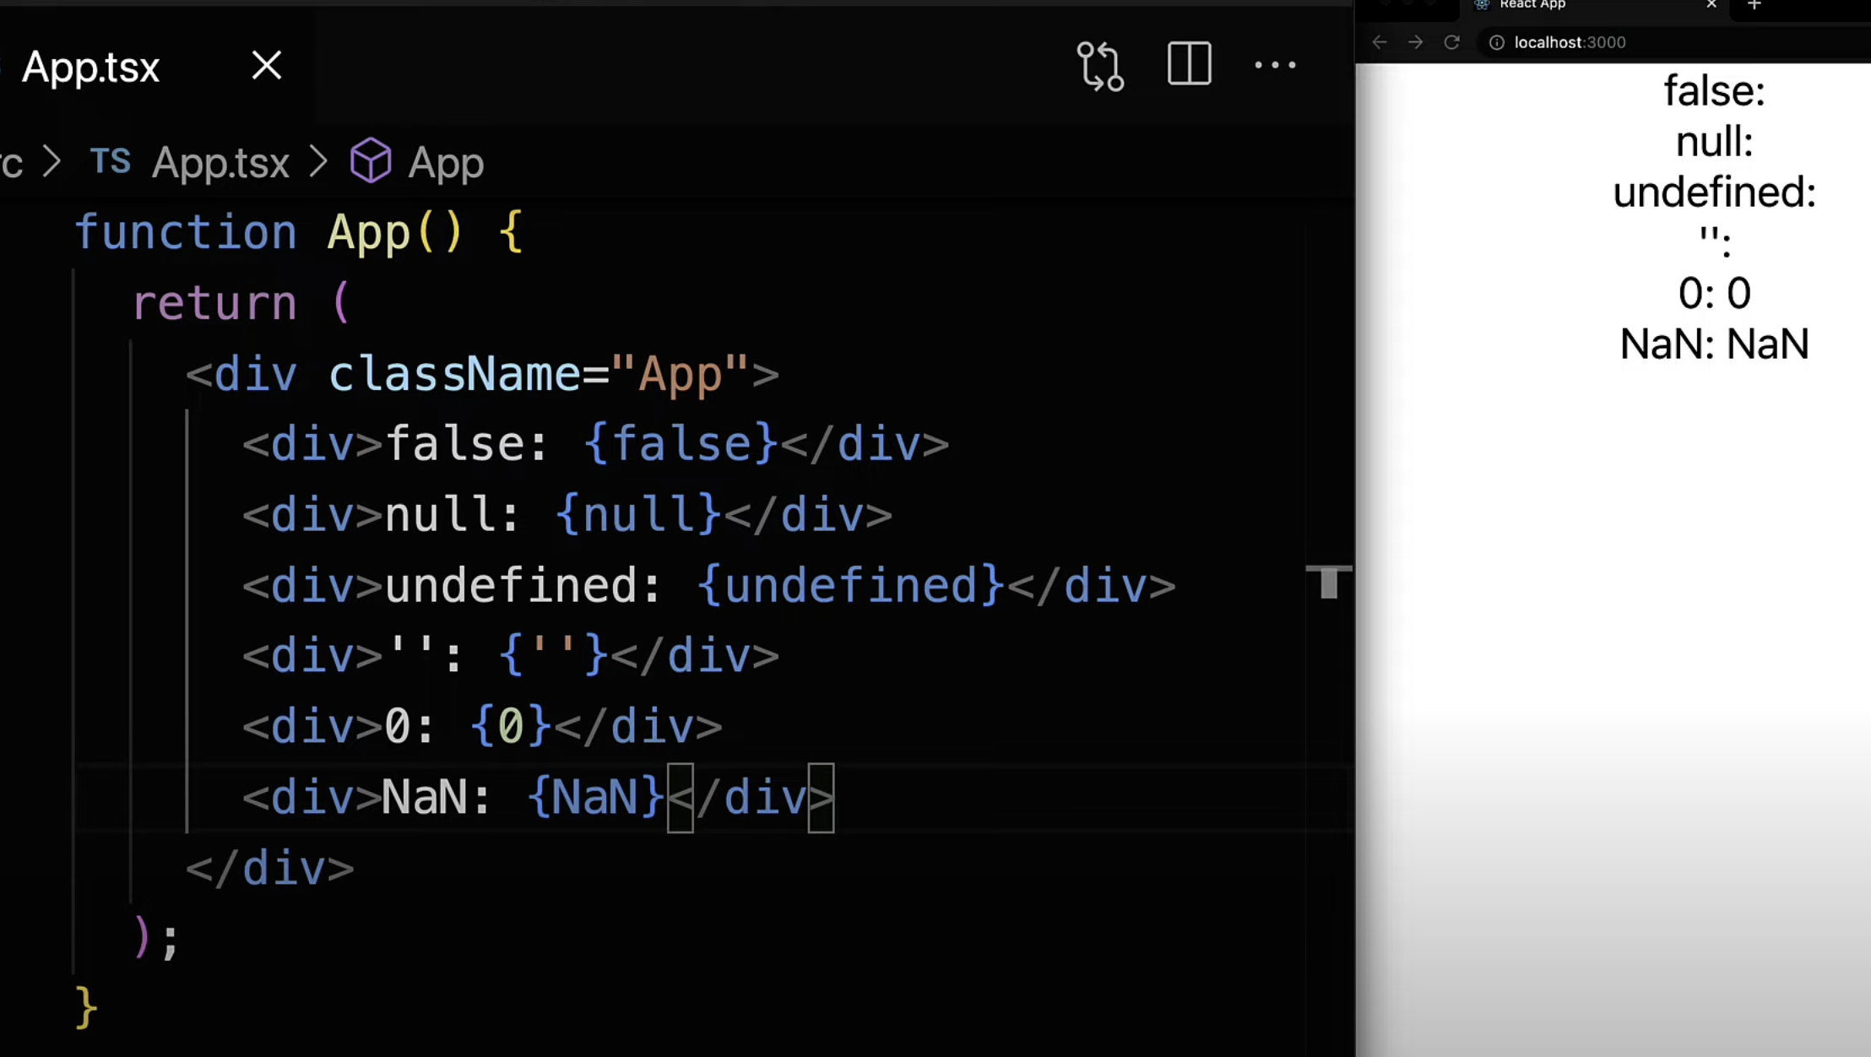The width and height of the screenshot is (1871, 1057).
Task: Click the Open Changes compare icon
Action: 1100,66
